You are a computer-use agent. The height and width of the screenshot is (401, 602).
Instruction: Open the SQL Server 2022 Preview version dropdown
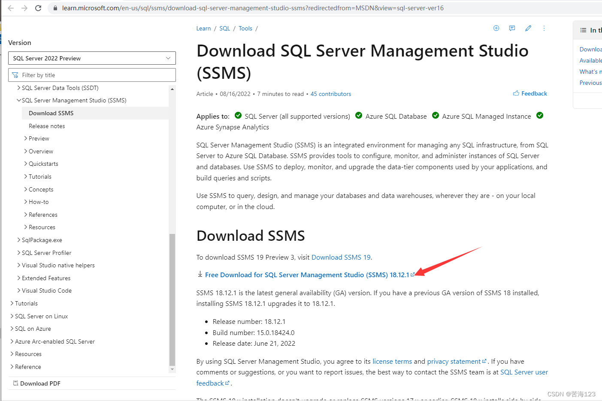point(92,58)
